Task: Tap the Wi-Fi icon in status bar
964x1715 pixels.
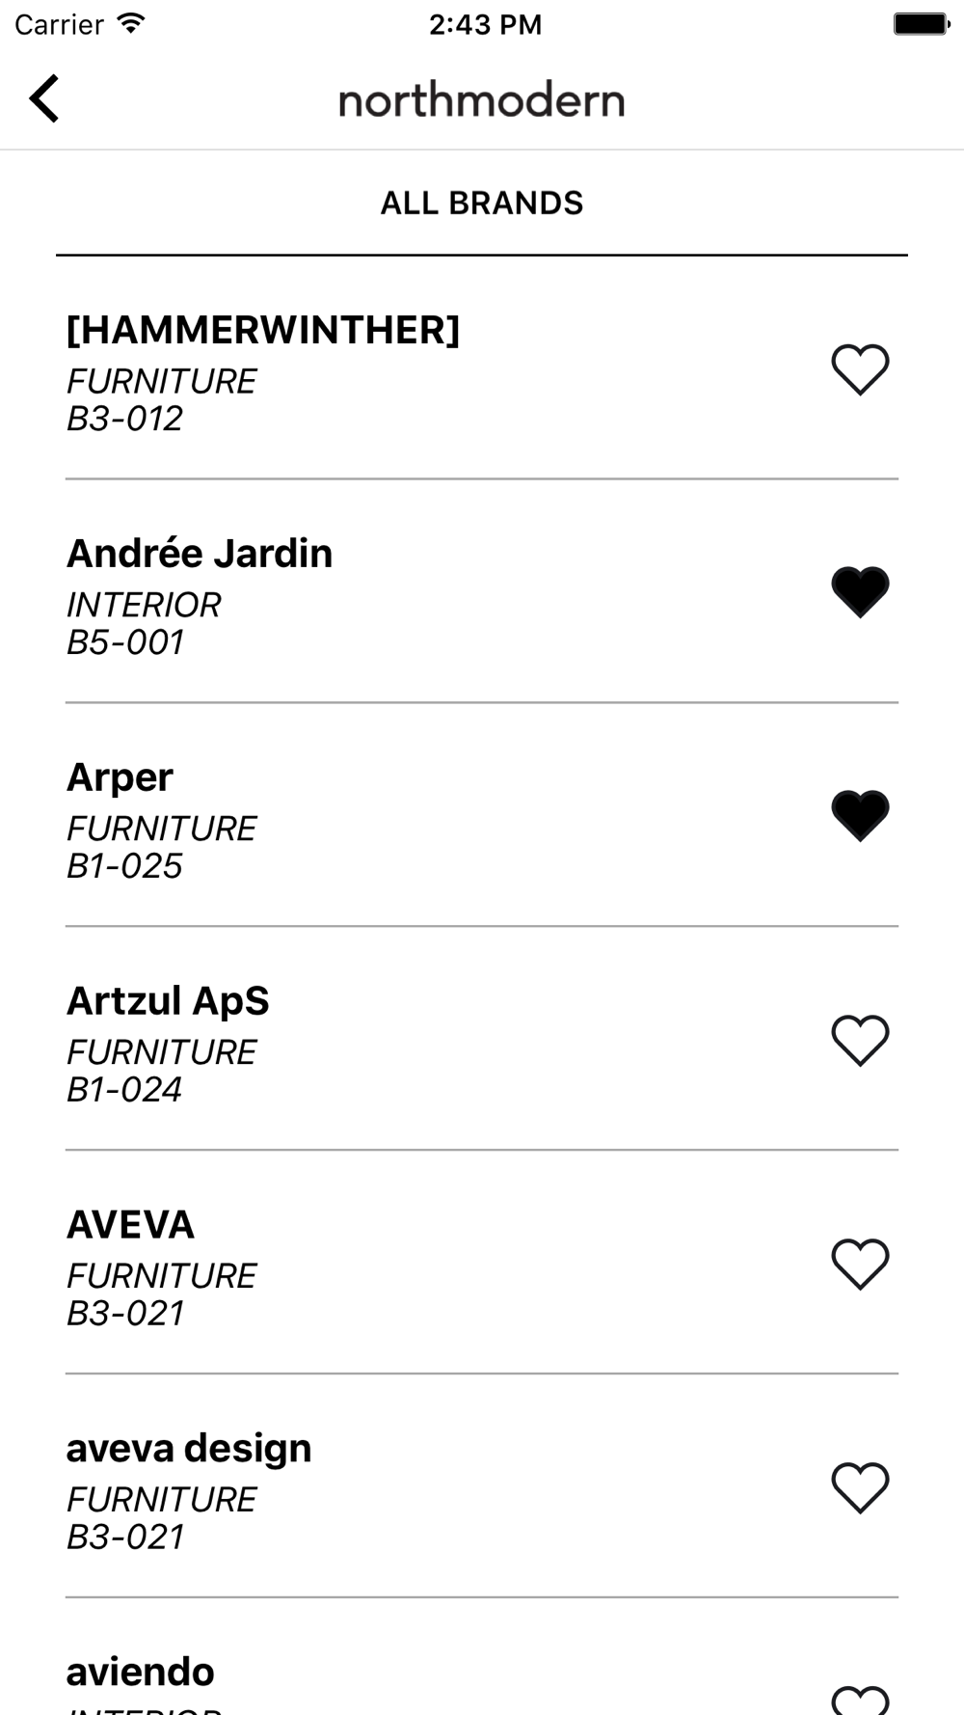Action: (130, 24)
